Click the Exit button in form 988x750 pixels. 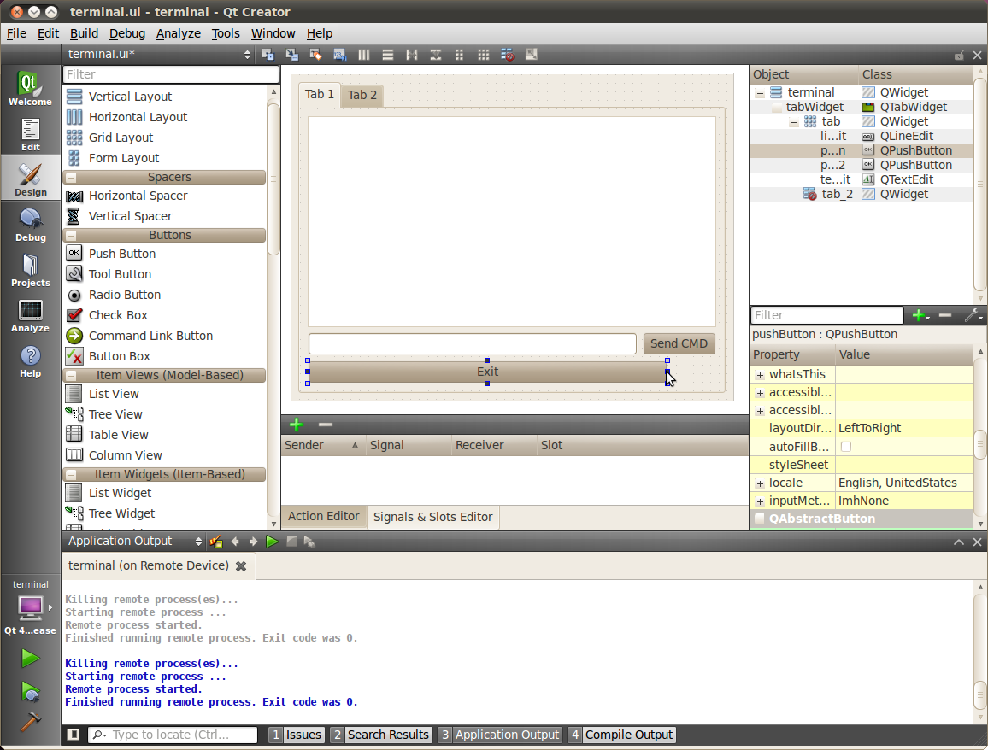487,372
